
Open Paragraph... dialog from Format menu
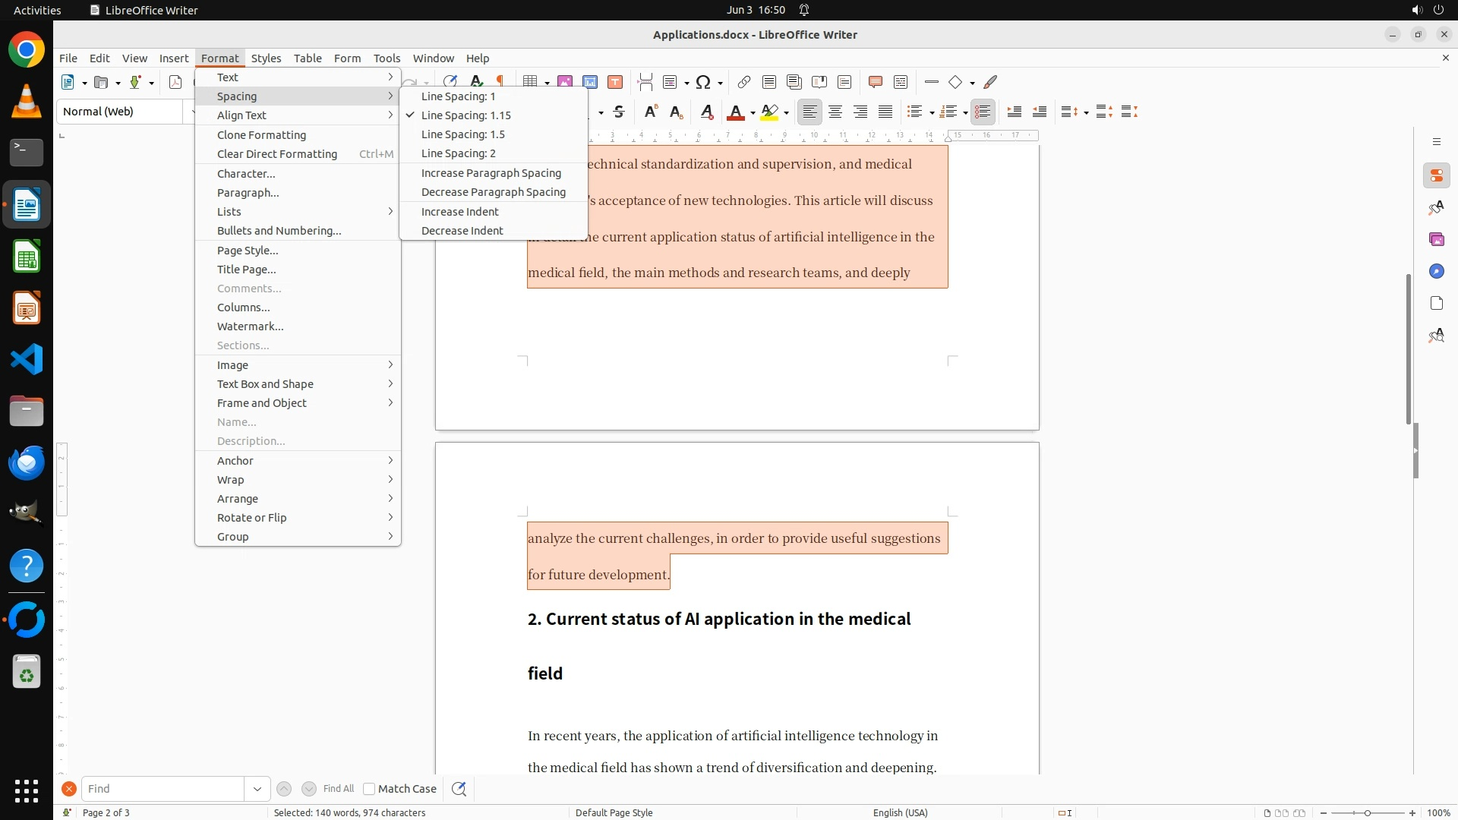248,193
